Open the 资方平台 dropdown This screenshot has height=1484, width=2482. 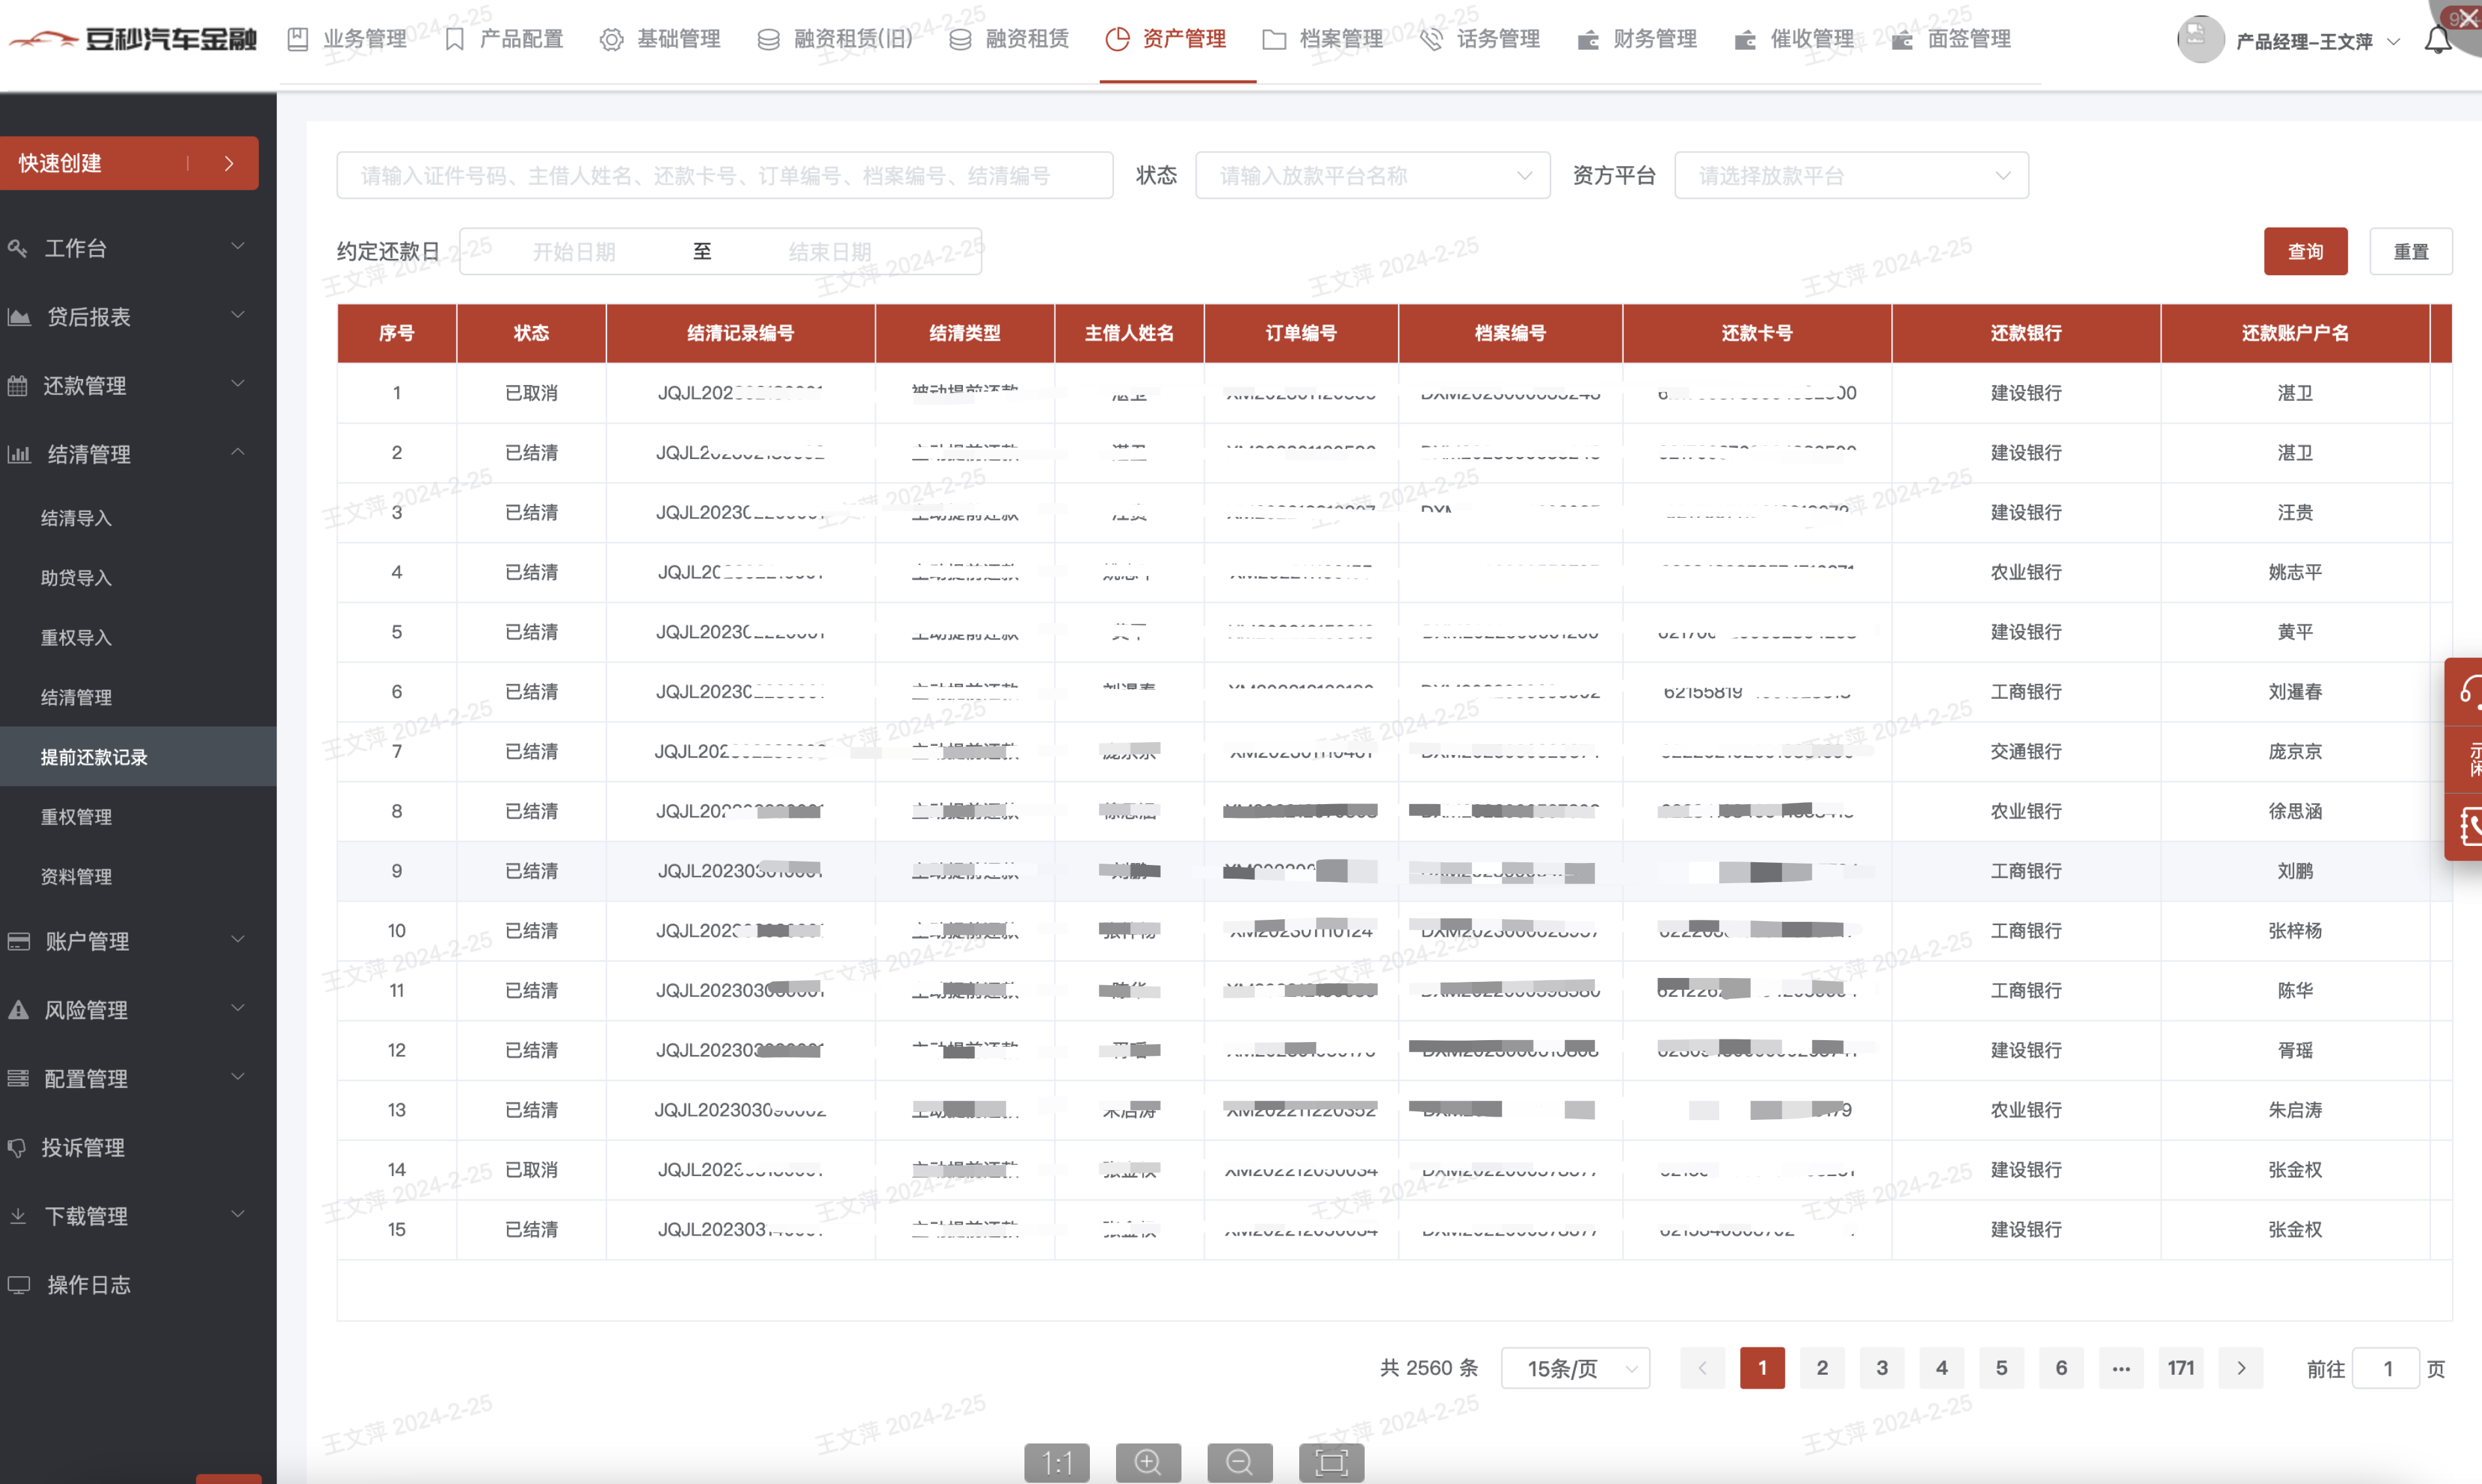pyautogui.click(x=1850, y=176)
